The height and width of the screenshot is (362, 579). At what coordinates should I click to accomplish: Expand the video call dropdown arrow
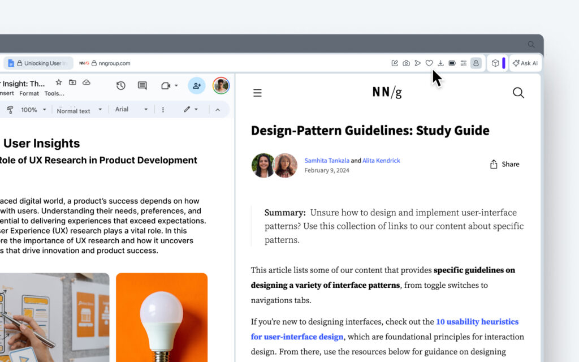click(176, 86)
